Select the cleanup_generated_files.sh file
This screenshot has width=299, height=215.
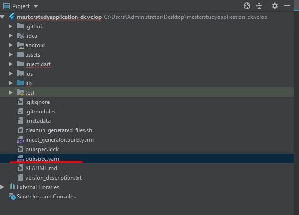click(x=59, y=130)
